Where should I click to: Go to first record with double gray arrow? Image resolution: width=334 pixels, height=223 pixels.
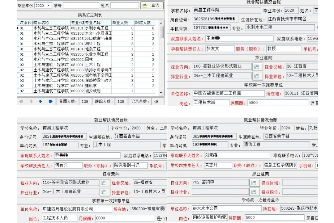[x=21, y=101]
